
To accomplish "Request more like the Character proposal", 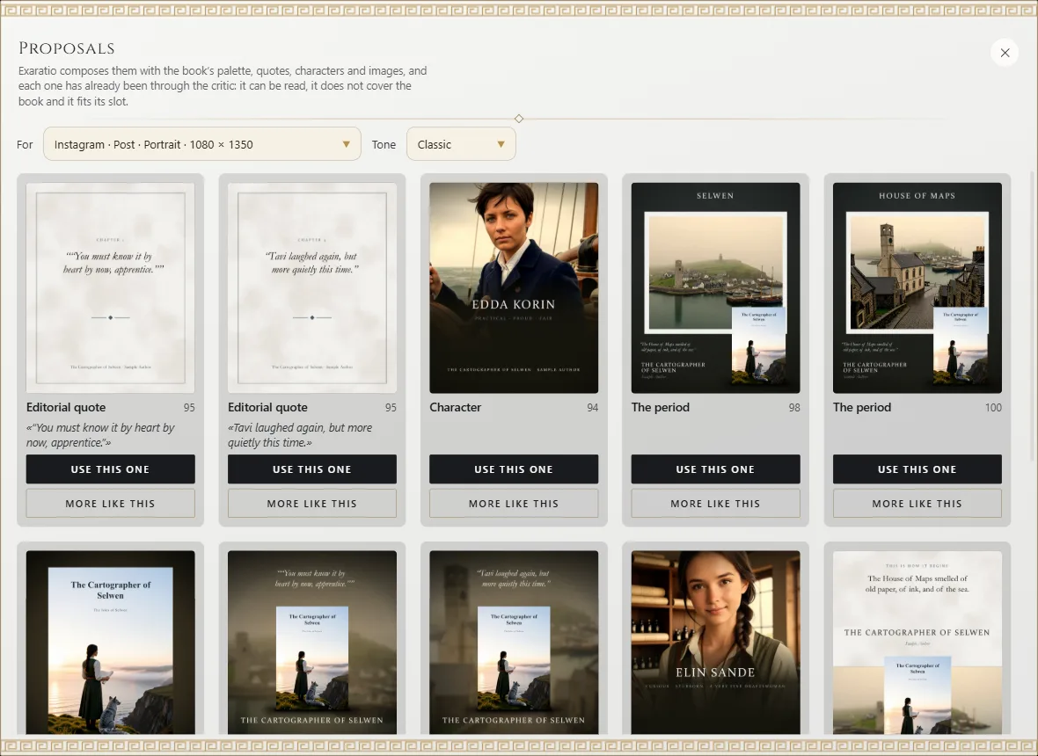I will pos(514,504).
